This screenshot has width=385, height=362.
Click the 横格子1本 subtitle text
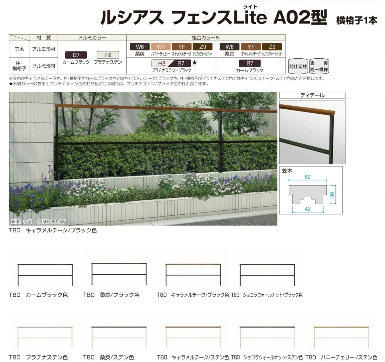(356, 21)
